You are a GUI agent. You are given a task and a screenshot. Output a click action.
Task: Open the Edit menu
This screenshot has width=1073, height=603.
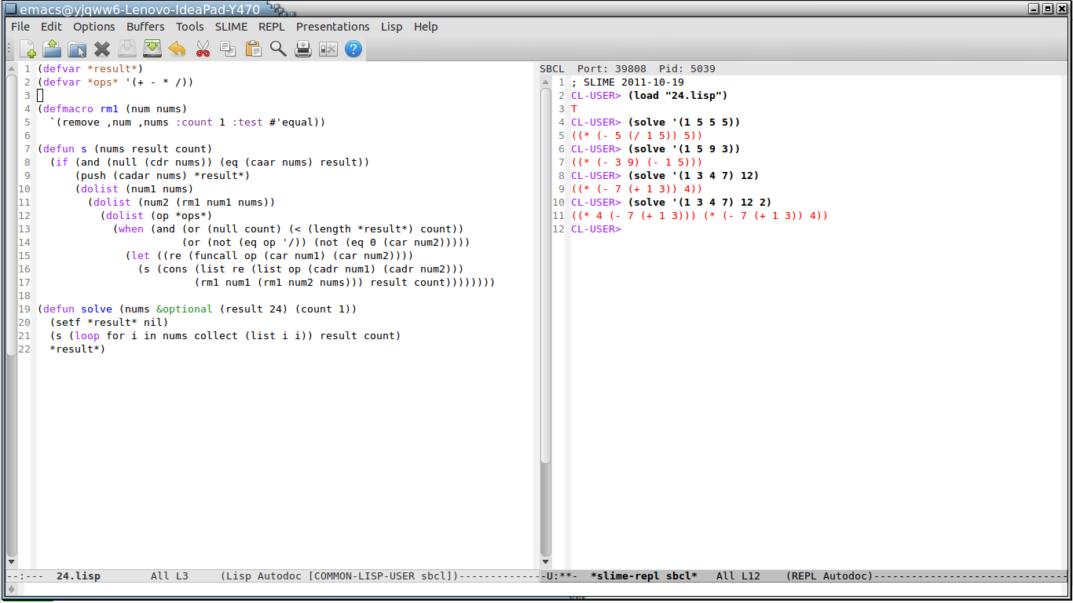(x=51, y=27)
